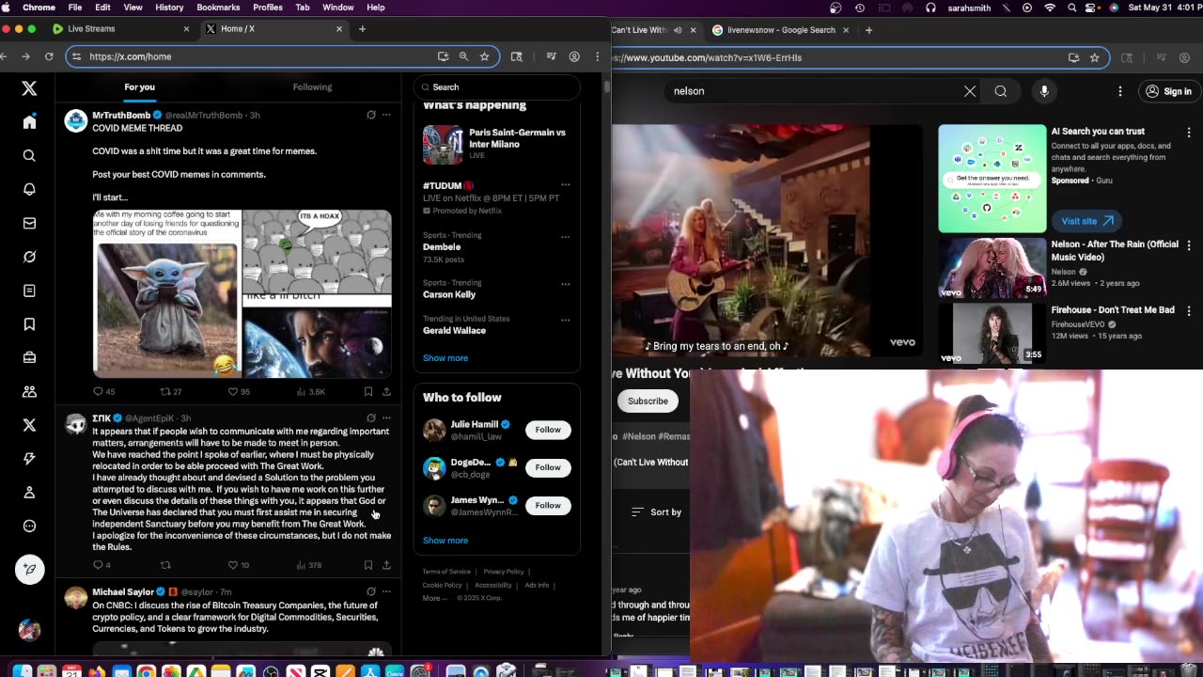Open options for Dembele trending item
Screen dimensions: 1203x677
coord(565,237)
